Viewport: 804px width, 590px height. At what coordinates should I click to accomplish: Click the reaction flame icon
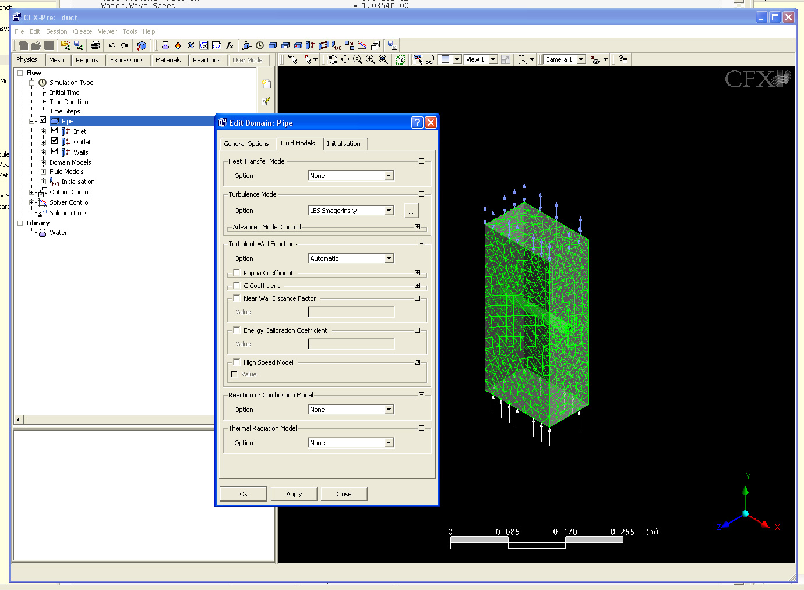click(x=178, y=45)
